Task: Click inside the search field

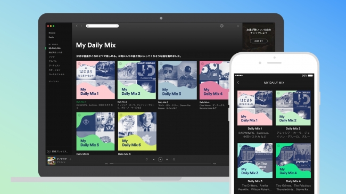Action: (x=102, y=26)
